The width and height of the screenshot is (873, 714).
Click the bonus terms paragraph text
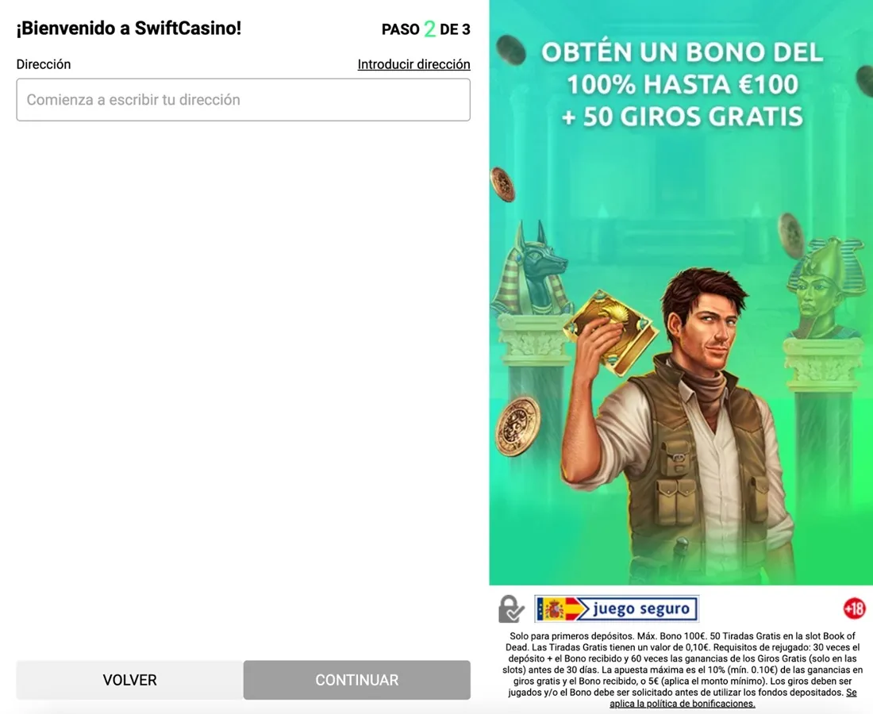coord(682,670)
